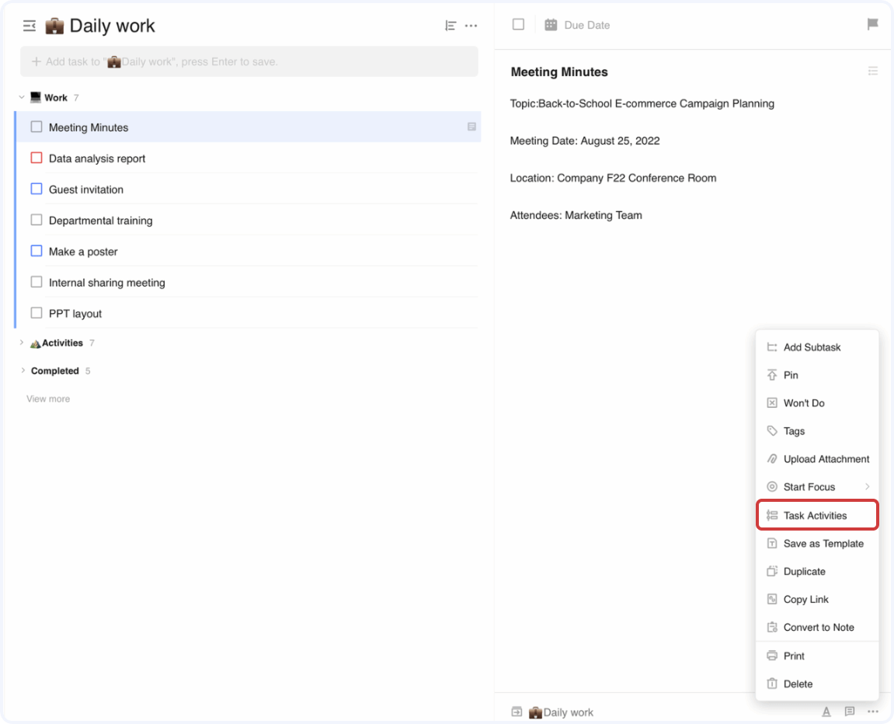Expand the Completed section
Image resolution: width=894 pixels, height=724 pixels.
[x=22, y=371]
